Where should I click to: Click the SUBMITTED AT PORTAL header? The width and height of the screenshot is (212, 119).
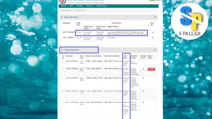[x=88, y=28]
